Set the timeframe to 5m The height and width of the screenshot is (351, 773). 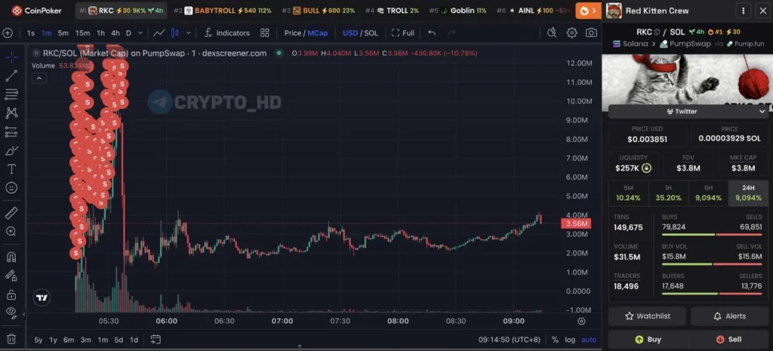click(x=63, y=33)
